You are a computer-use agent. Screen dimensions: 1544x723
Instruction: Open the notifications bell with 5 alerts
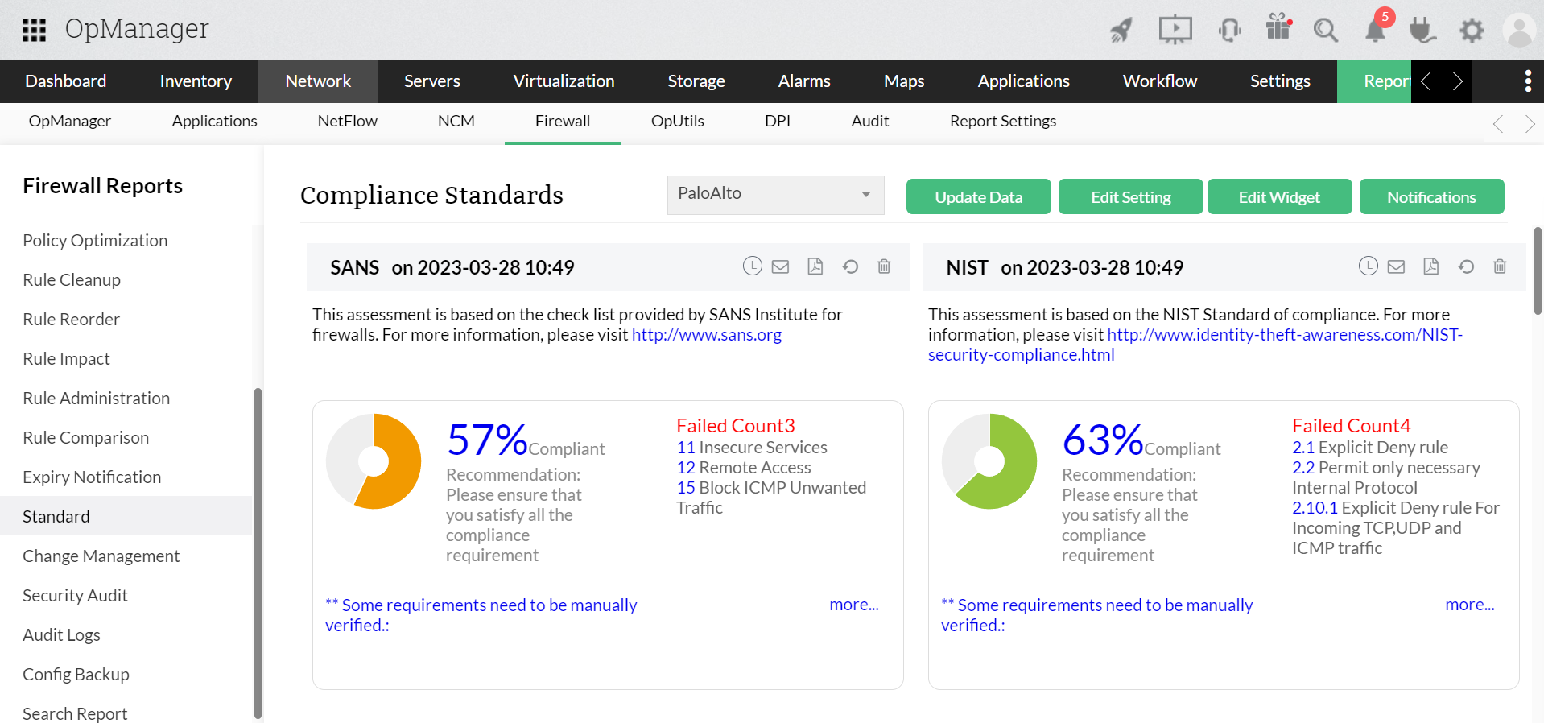click(1376, 30)
